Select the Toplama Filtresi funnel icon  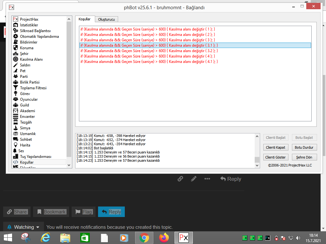pyautogui.click(x=16, y=88)
